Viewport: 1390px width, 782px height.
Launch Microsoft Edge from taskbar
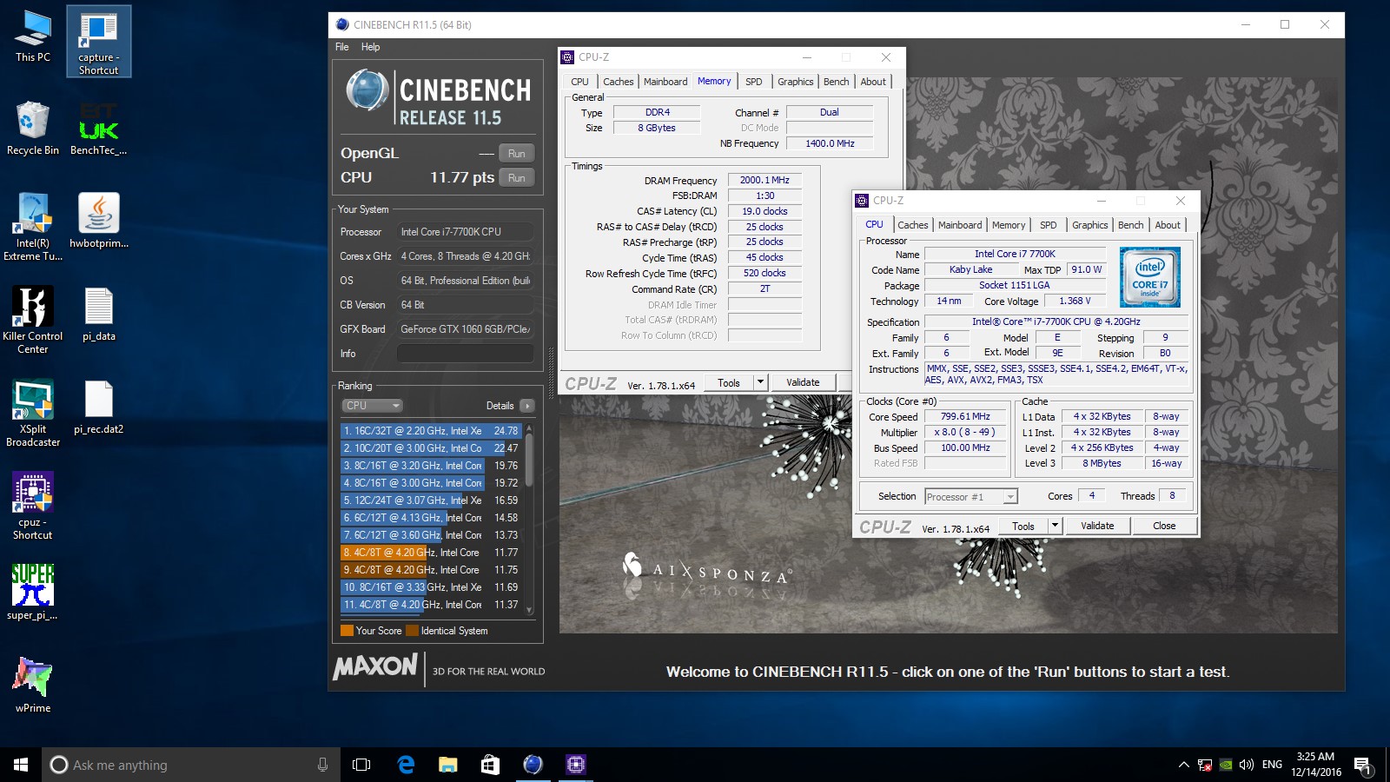pos(406,765)
